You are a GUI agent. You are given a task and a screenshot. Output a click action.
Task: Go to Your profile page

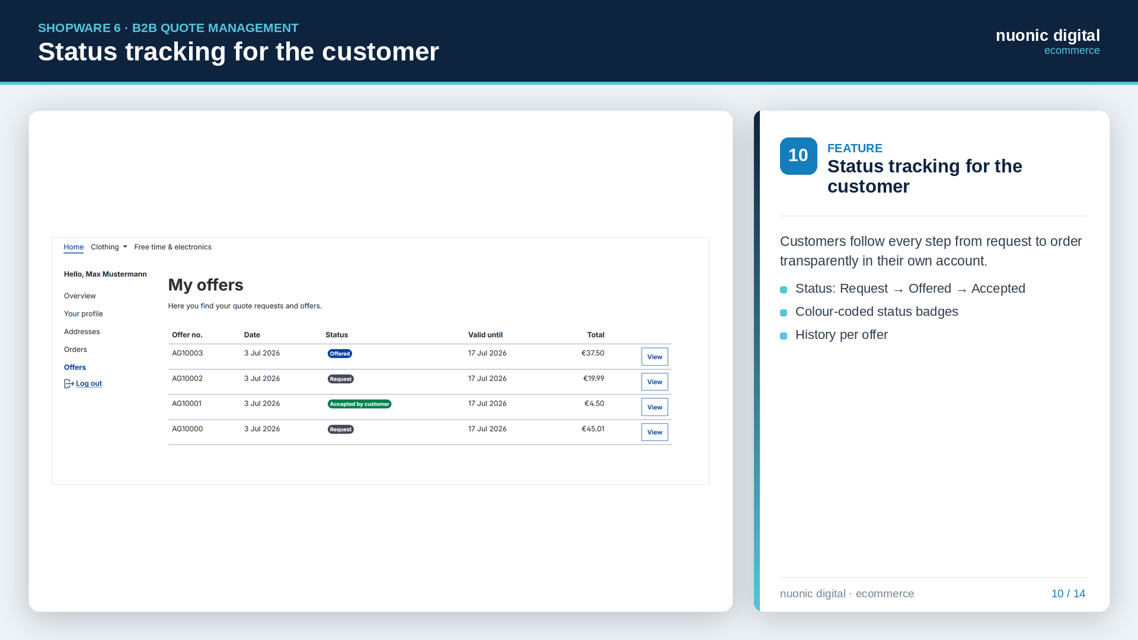[x=84, y=313]
